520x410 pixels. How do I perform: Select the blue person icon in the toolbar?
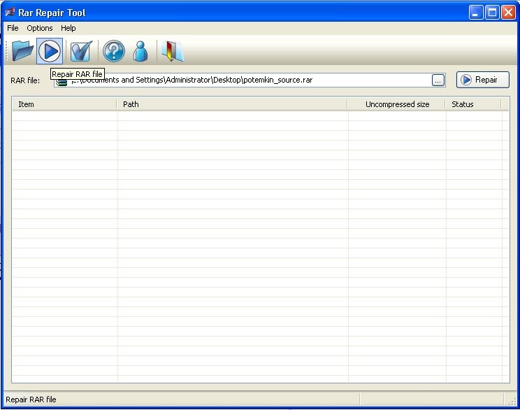coord(140,51)
